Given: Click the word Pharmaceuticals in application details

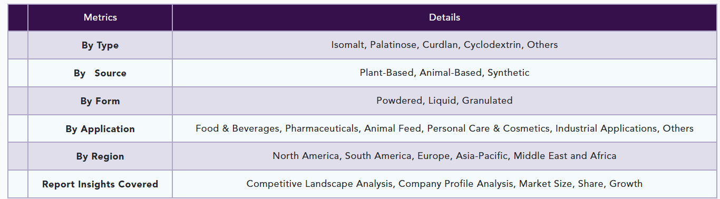Looking at the screenshot, I should 322,128.
